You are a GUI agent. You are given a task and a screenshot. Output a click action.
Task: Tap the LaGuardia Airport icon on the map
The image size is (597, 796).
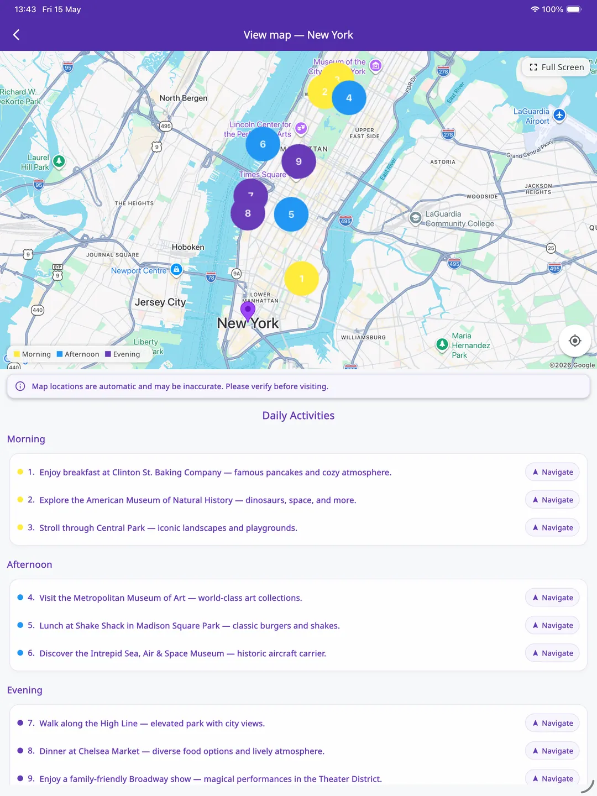[x=559, y=115]
